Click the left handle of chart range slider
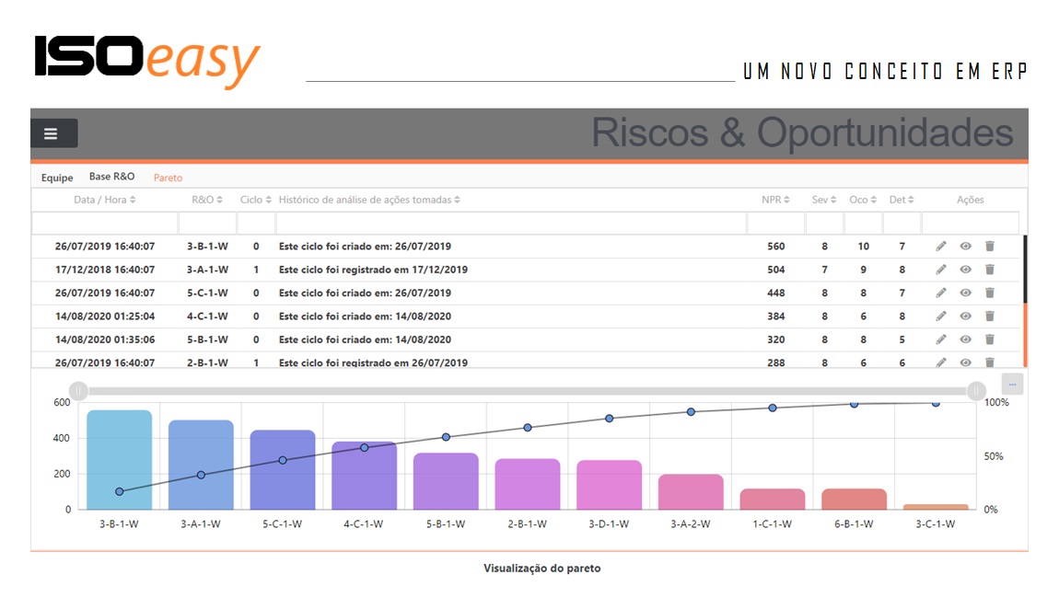Screen dimensions: 1059x598 tap(79, 391)
